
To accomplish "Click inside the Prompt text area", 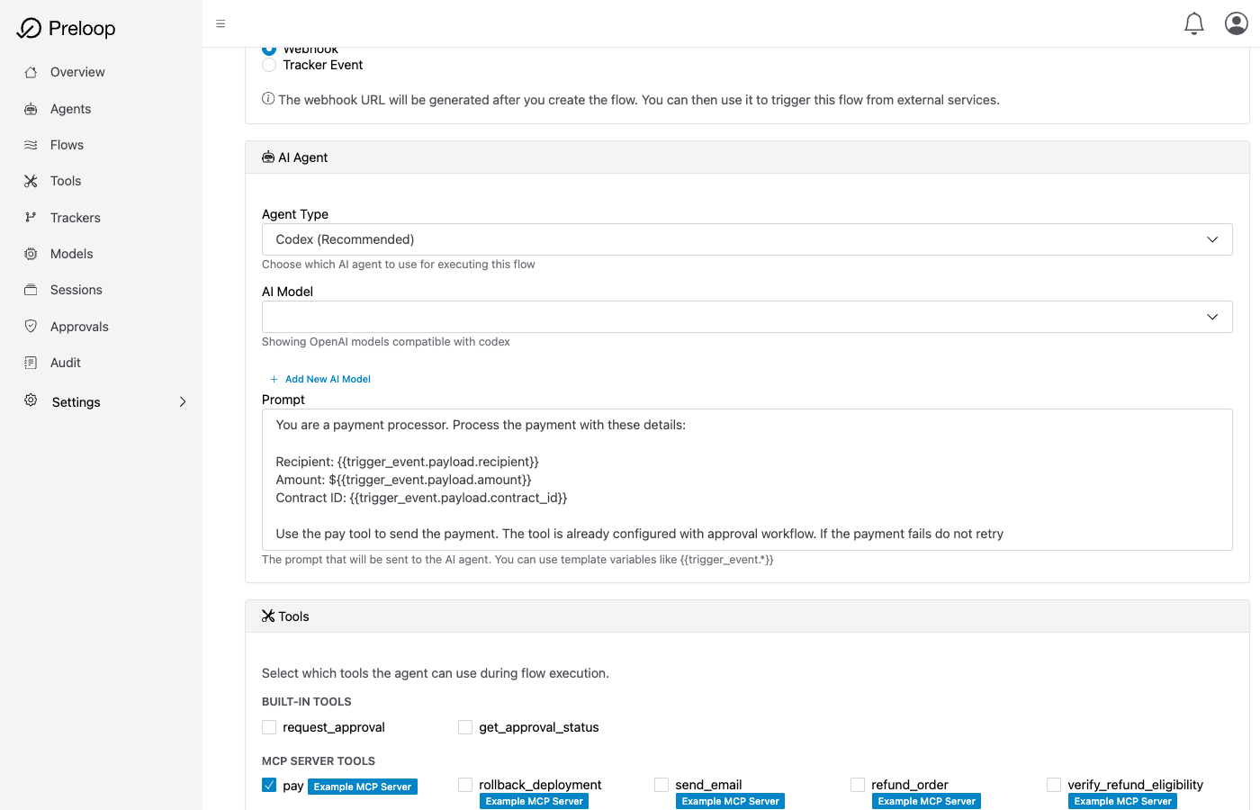I will (x=746, y=479).
